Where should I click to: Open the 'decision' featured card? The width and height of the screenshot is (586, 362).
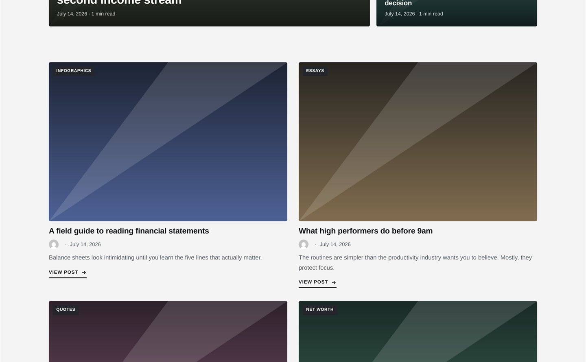click(457, 13)
